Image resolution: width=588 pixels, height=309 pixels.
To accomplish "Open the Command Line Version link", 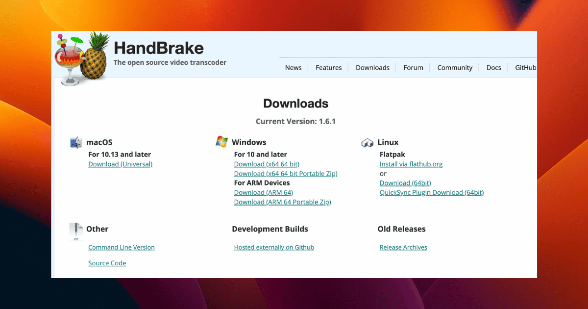I will pyautogui.click(x=121, y=248).
